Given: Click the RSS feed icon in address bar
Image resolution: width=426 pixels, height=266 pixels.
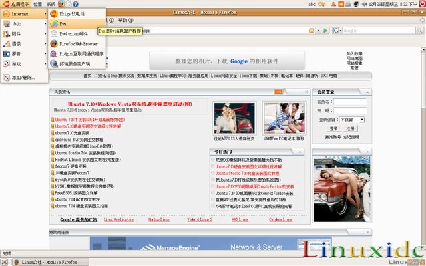Looking at the screenshot, I should pyautogui.click(x=312, y=31).
